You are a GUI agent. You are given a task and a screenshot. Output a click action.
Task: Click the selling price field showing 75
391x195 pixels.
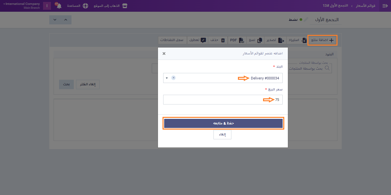coord(223,100)
